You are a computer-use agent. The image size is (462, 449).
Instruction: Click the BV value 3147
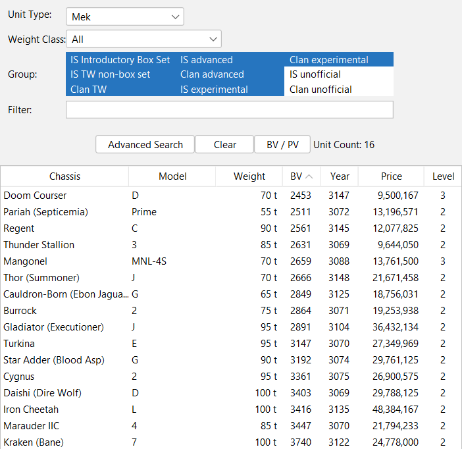coord(301,344)
